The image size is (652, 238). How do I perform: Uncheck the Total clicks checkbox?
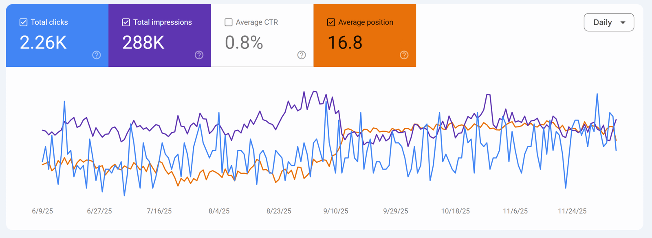click(x=24, y=22)
